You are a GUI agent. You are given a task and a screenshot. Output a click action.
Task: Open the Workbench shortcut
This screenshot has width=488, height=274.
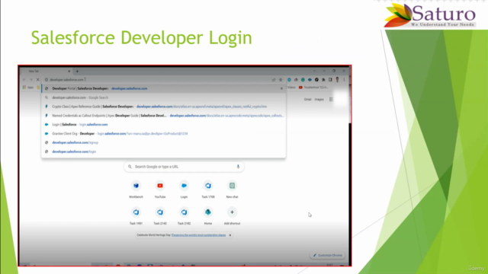136,190
